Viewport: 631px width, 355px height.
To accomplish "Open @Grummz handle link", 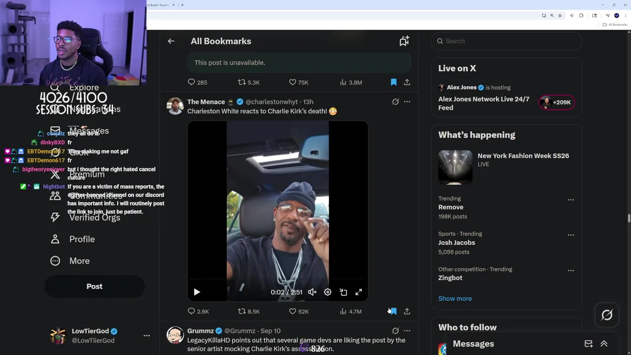I will (x=240, y=331).
